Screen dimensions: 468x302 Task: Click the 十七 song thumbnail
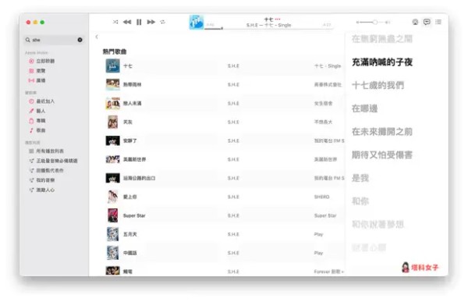tap(113, 66)
